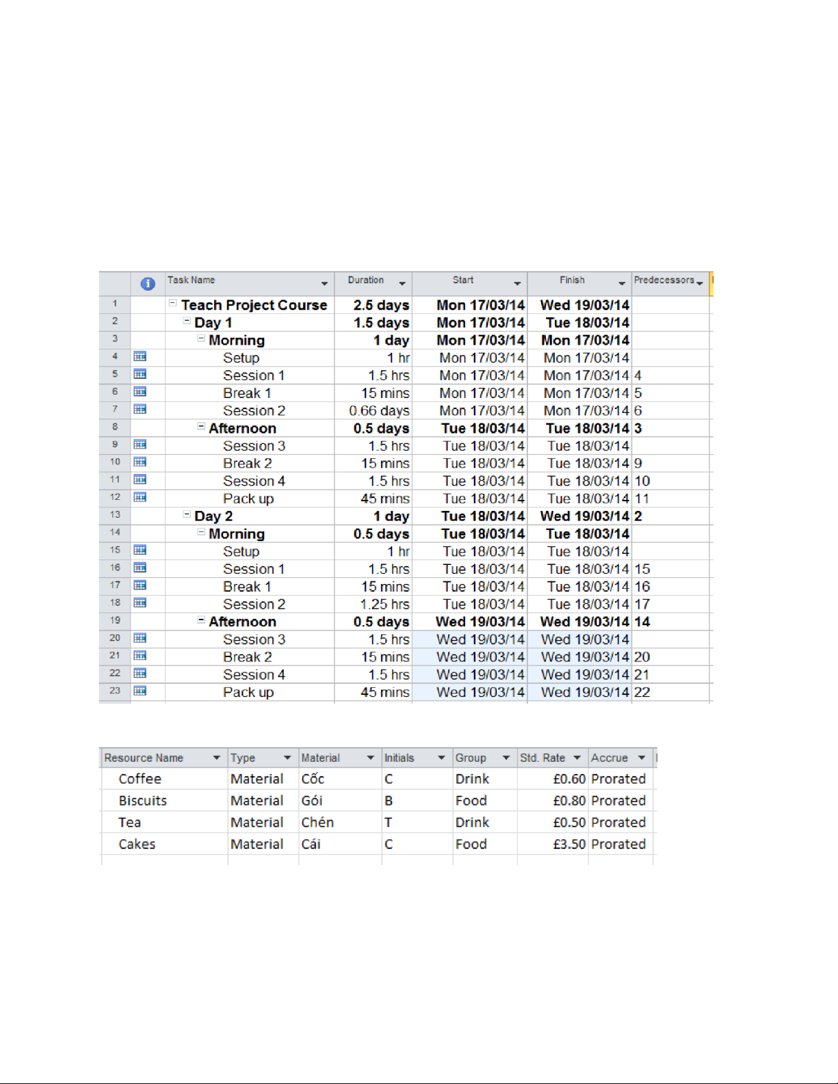The width and height of the screenshot is (838, 1084).
Task: Select the Coffee resource name cell
Action: tap(164, 779)
